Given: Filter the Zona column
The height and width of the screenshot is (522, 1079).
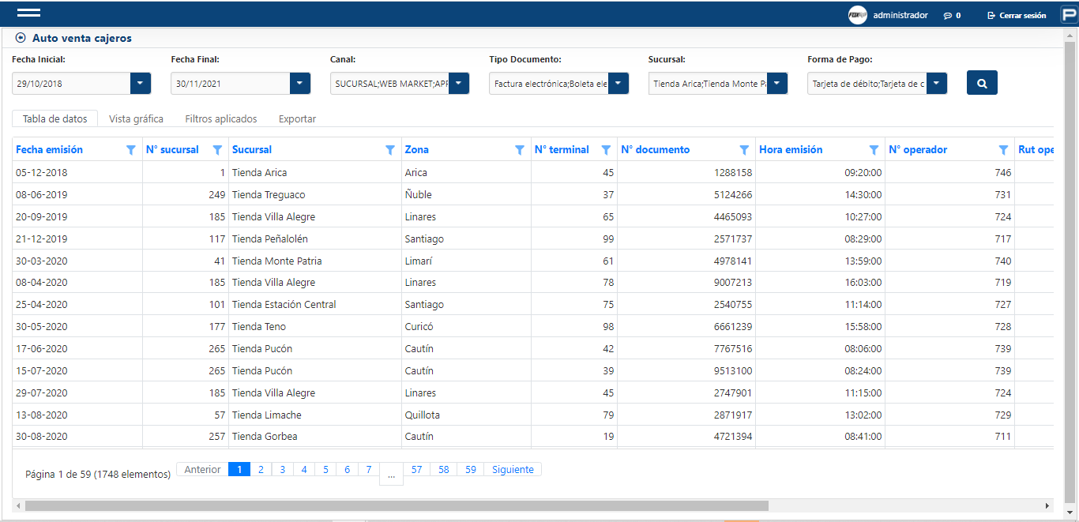Looking at the screenshot, I should [520, 150].
